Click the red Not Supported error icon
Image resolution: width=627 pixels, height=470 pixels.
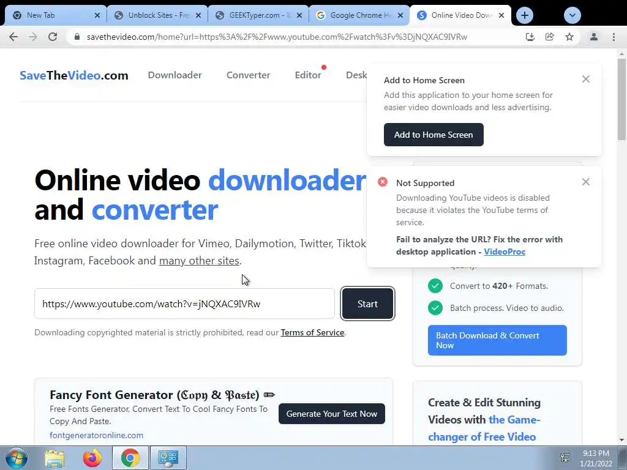click(383, 182)
